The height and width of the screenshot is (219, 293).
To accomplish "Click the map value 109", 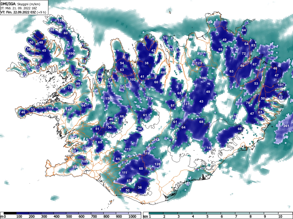I will pyautogui.click(x=85, y=161).
